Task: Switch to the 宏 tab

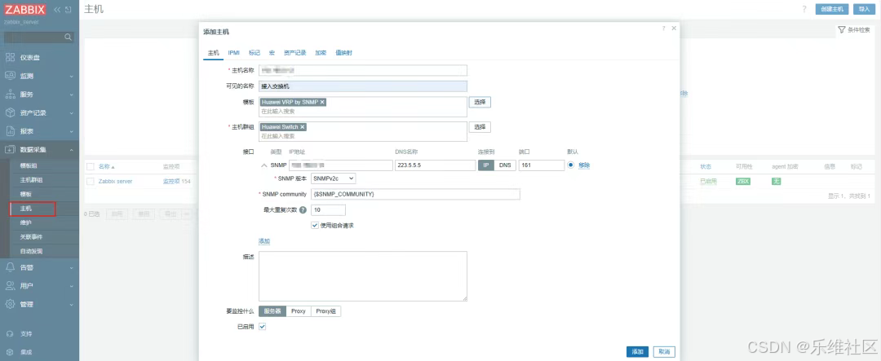Action: click(x=272, y=53)
